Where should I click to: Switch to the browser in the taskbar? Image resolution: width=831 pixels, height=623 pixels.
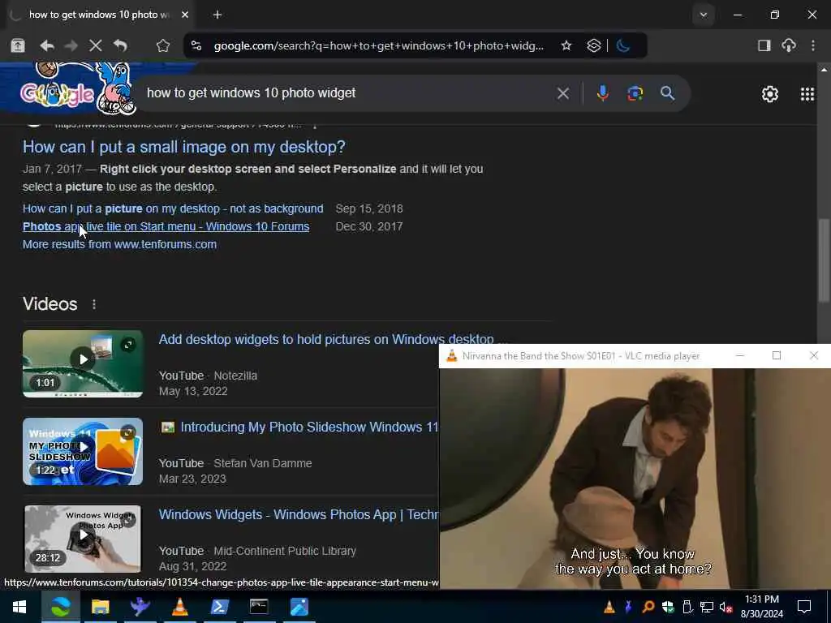60,607
